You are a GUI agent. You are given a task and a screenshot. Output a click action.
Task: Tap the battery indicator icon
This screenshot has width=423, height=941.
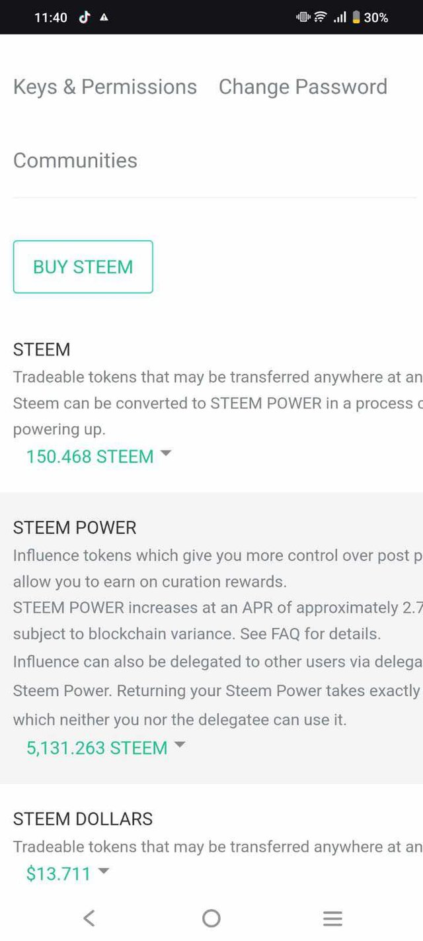pyautogui.click(x=356, y=18)
